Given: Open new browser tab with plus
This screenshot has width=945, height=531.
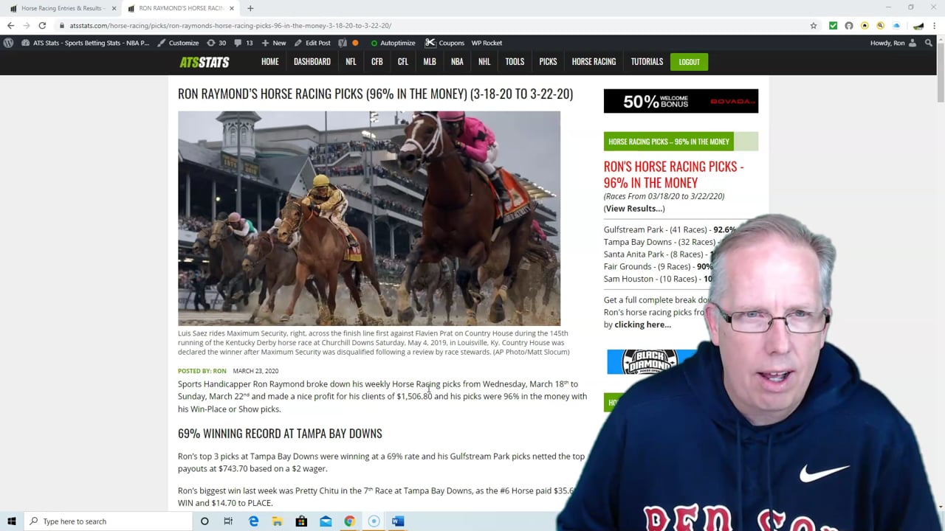Looking at the screenshot, I should tap(250, 8).
